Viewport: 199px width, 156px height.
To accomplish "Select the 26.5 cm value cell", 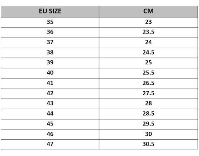I will [x=148, y=83].
